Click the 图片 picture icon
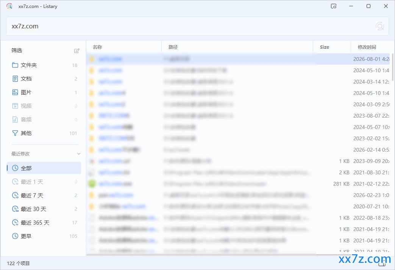This screenshot has height=270, width=395. [x=15, y=92]
